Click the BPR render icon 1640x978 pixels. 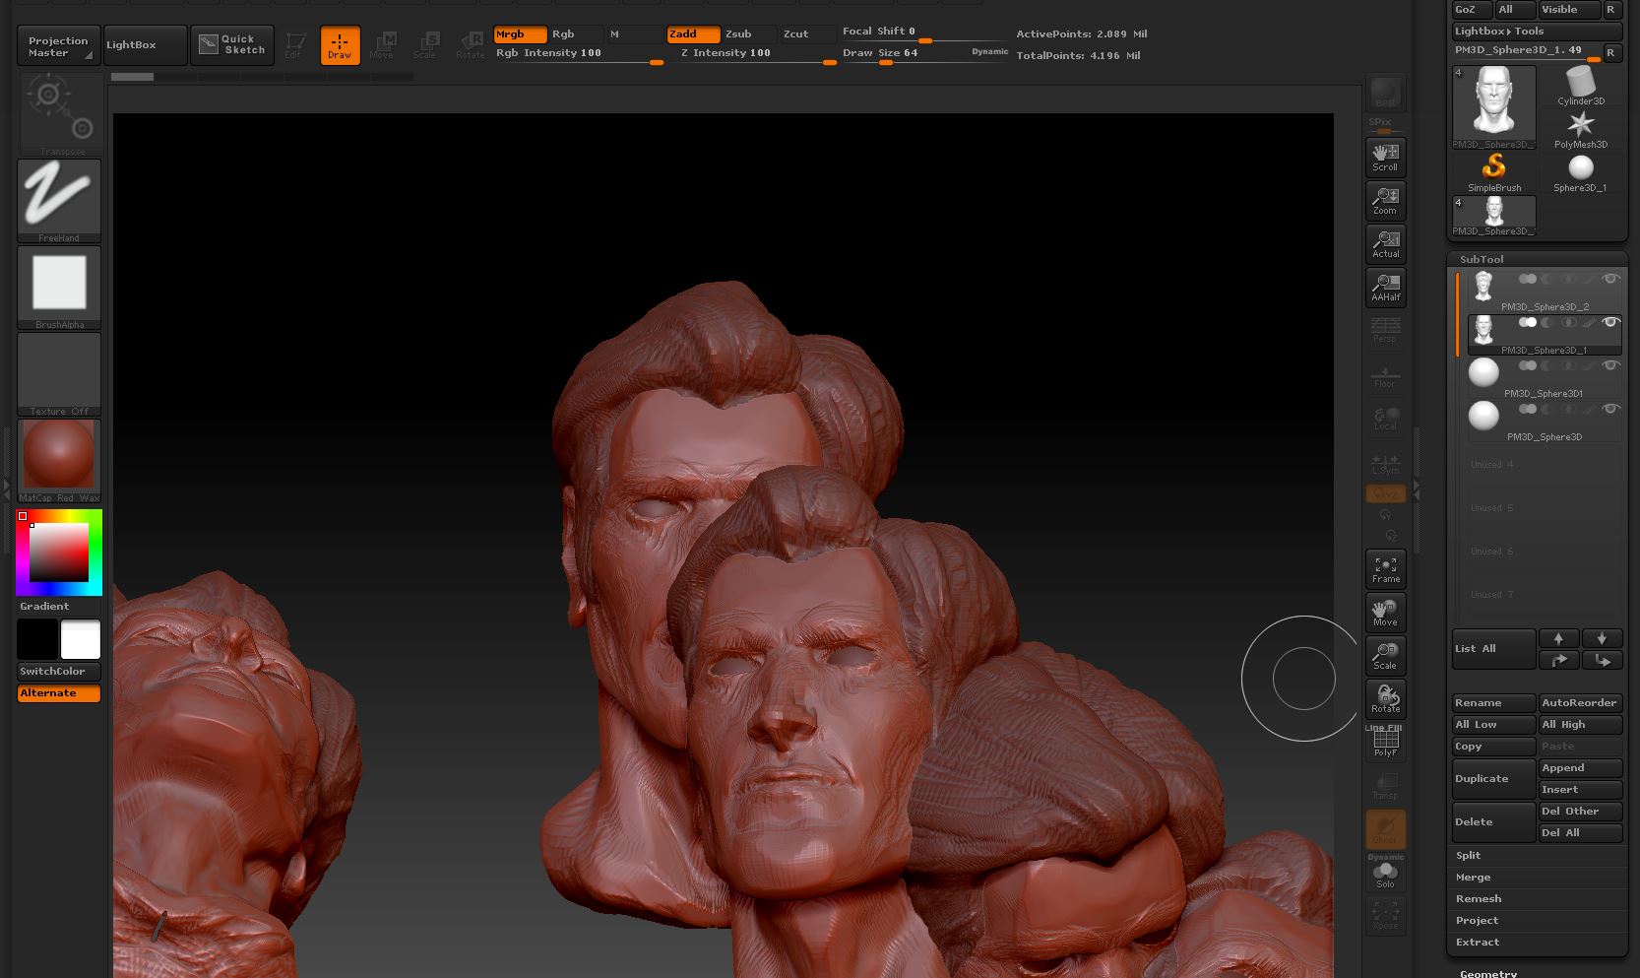[1385, 93]
